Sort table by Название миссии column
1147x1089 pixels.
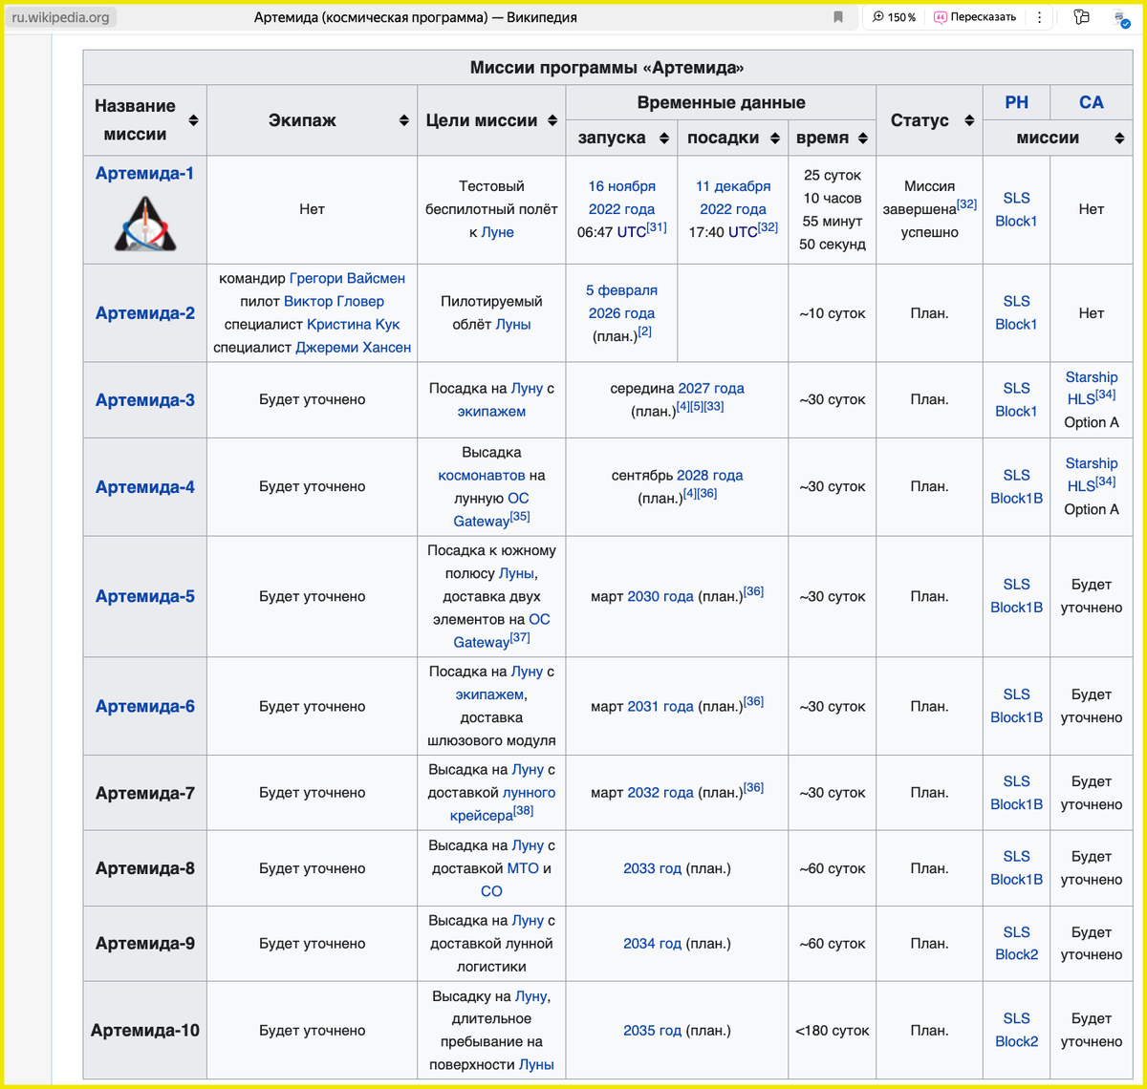(193, 120)
